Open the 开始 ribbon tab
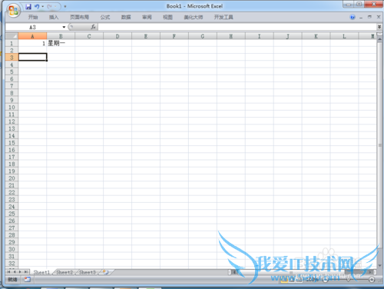Screen dimensions: 384x289 pyautogui.click(x=33, y=17)
